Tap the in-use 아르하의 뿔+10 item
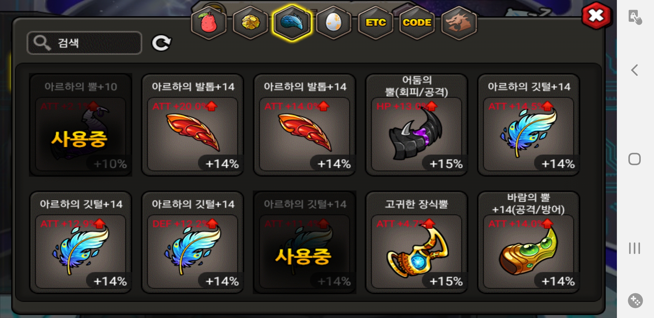 point(81,125)
